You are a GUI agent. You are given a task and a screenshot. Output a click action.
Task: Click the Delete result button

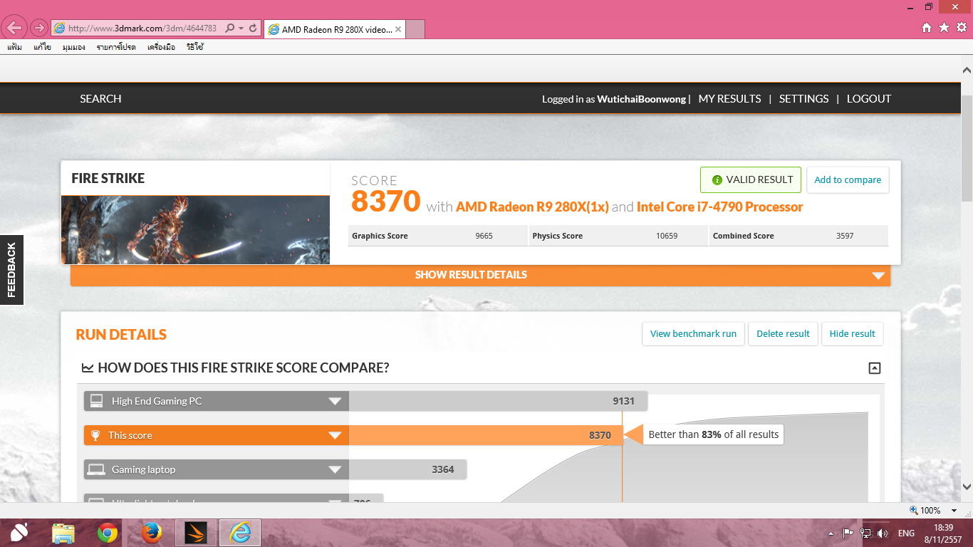point(783,334)
